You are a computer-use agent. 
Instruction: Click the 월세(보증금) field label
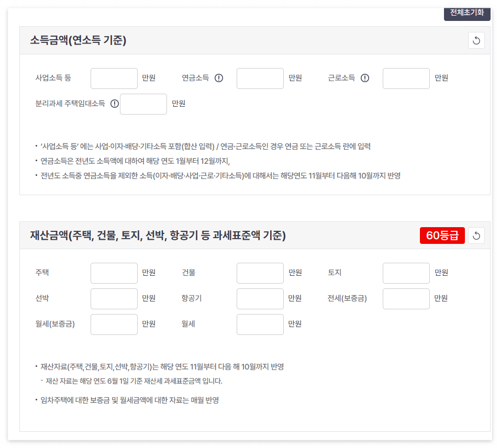pyautogui.click(x=55, y=324)
